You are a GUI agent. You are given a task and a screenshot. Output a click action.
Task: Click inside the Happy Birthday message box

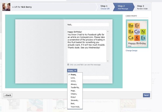pos(87,46)
